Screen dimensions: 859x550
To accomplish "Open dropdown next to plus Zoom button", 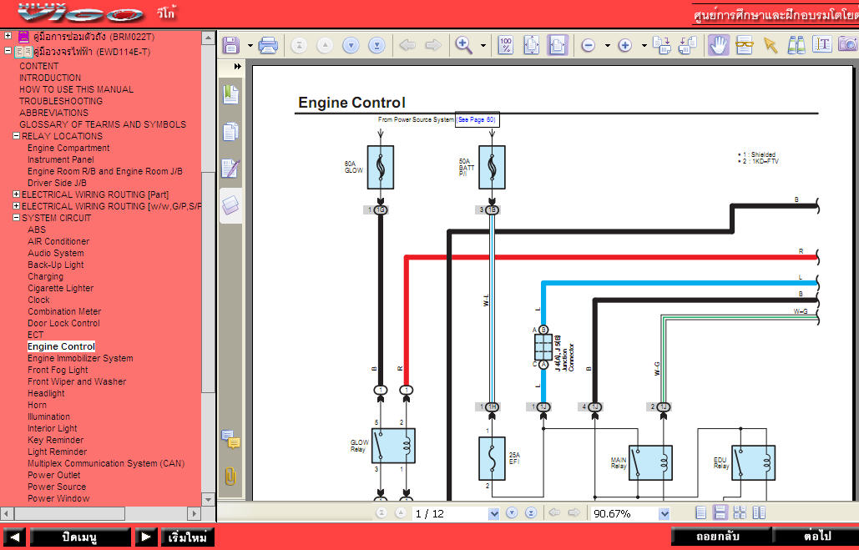I will tap(644, 45).
